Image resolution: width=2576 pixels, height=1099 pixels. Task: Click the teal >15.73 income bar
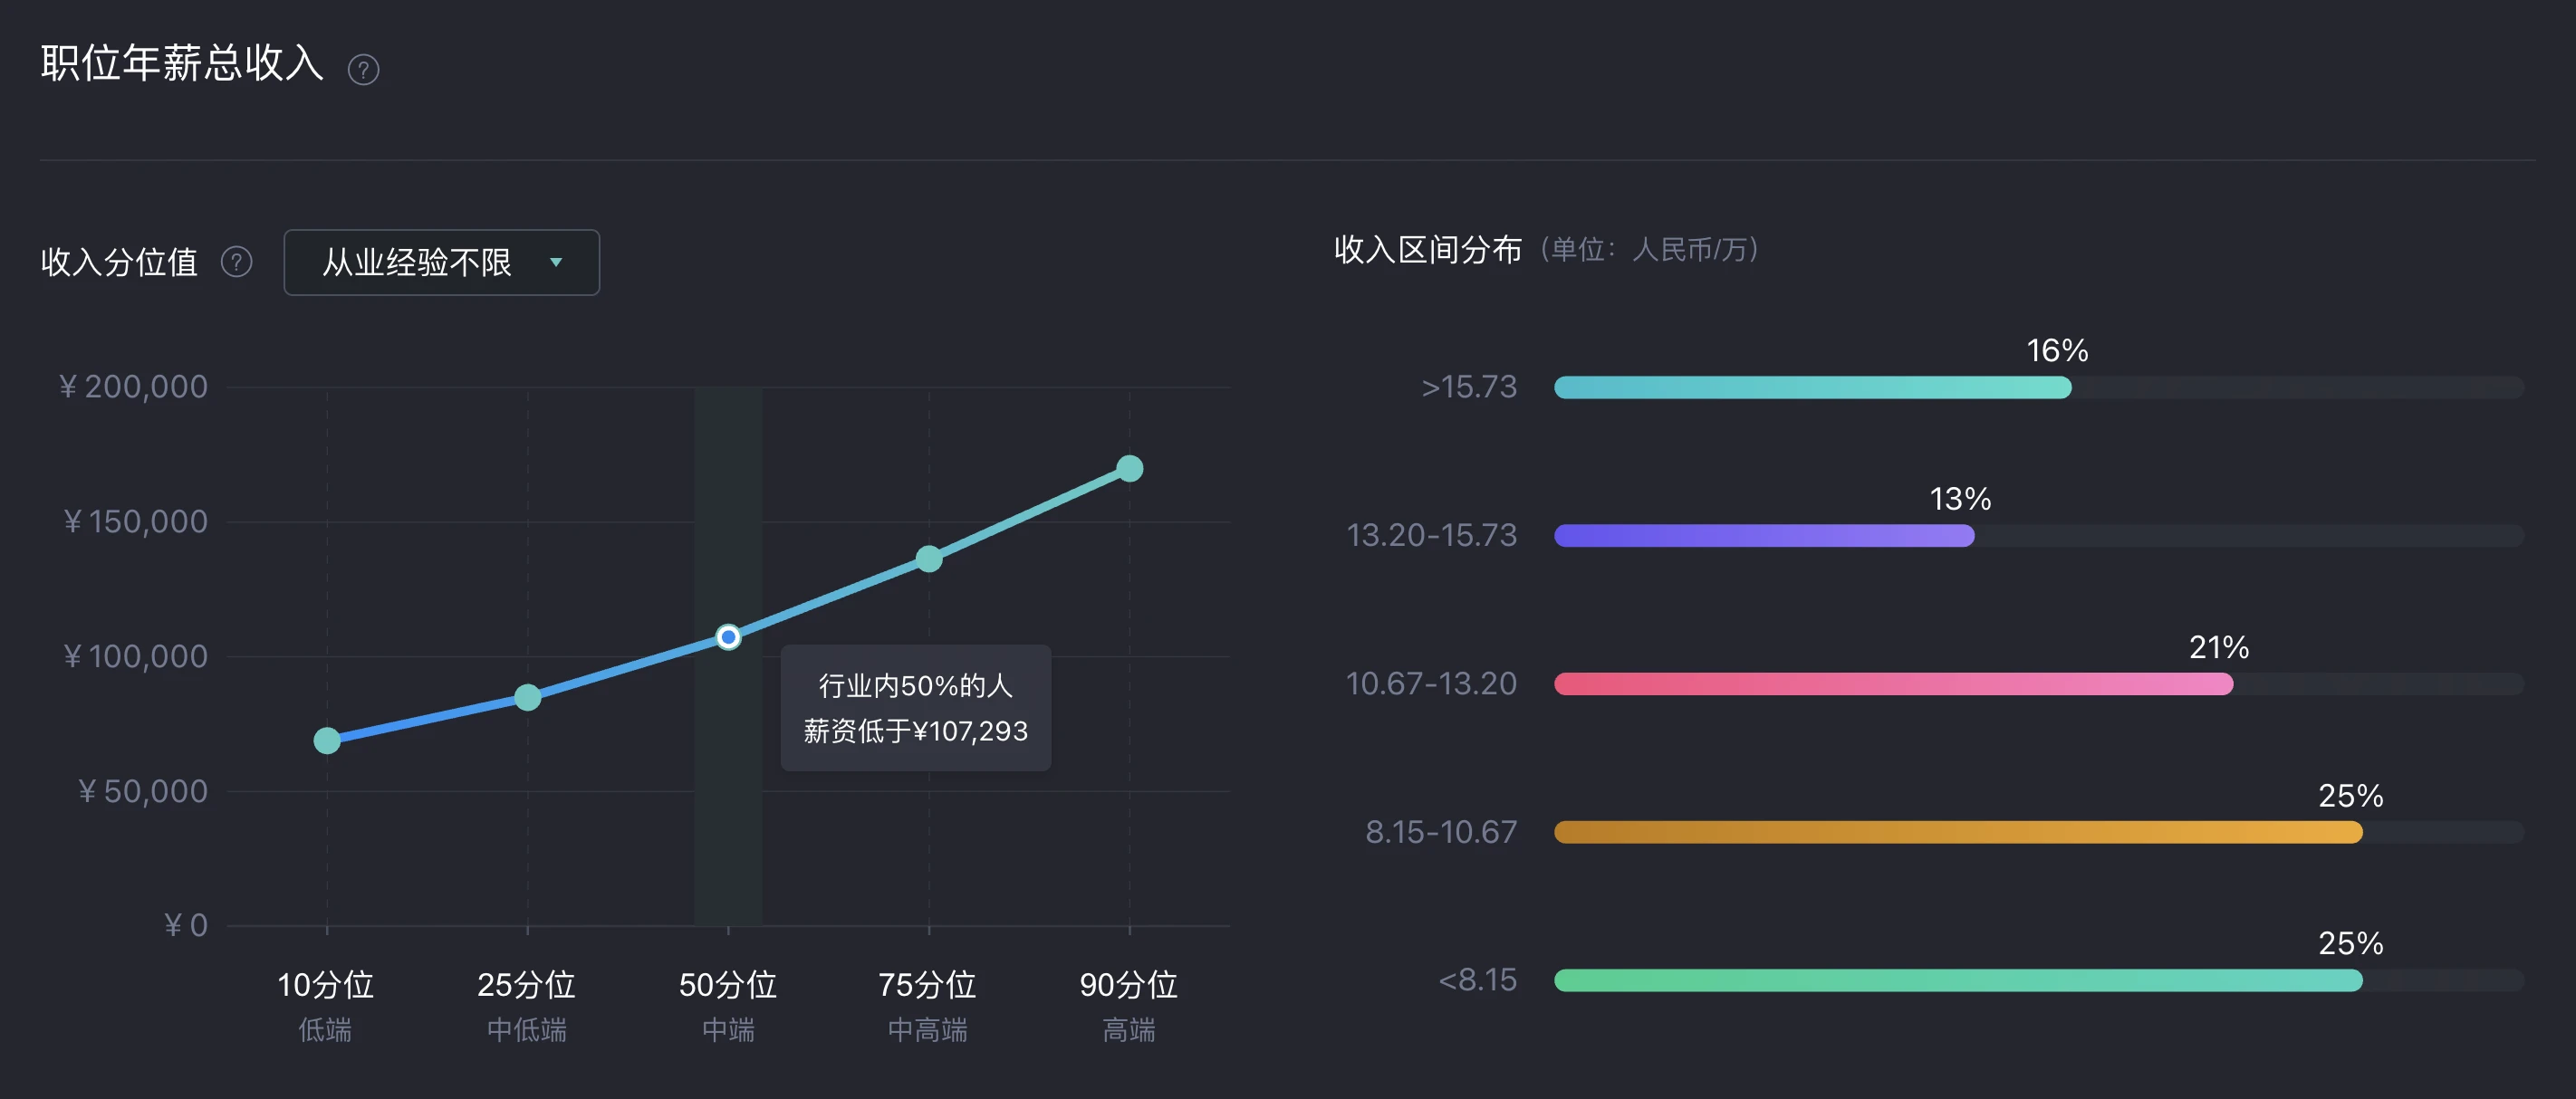[1812, 387]
